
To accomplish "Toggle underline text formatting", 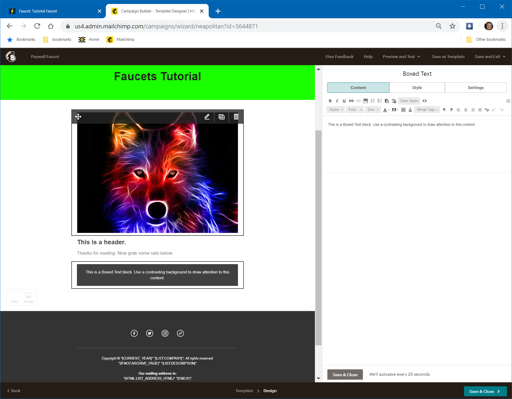I will click(344, 101).
